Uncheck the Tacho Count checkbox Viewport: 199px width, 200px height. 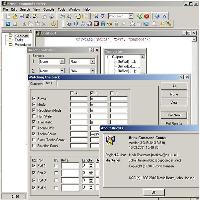pos(34,134)
